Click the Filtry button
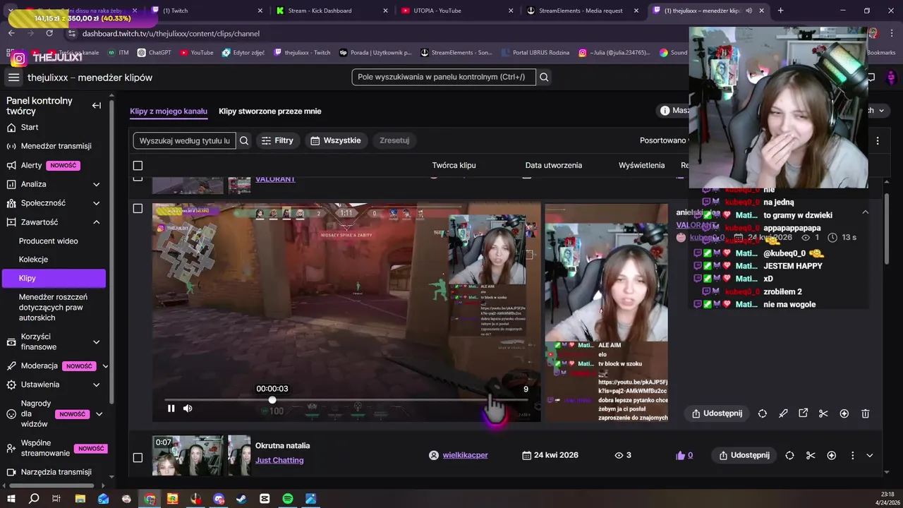The width and height of the screenshot is (903, 508). tap(278, 140)
